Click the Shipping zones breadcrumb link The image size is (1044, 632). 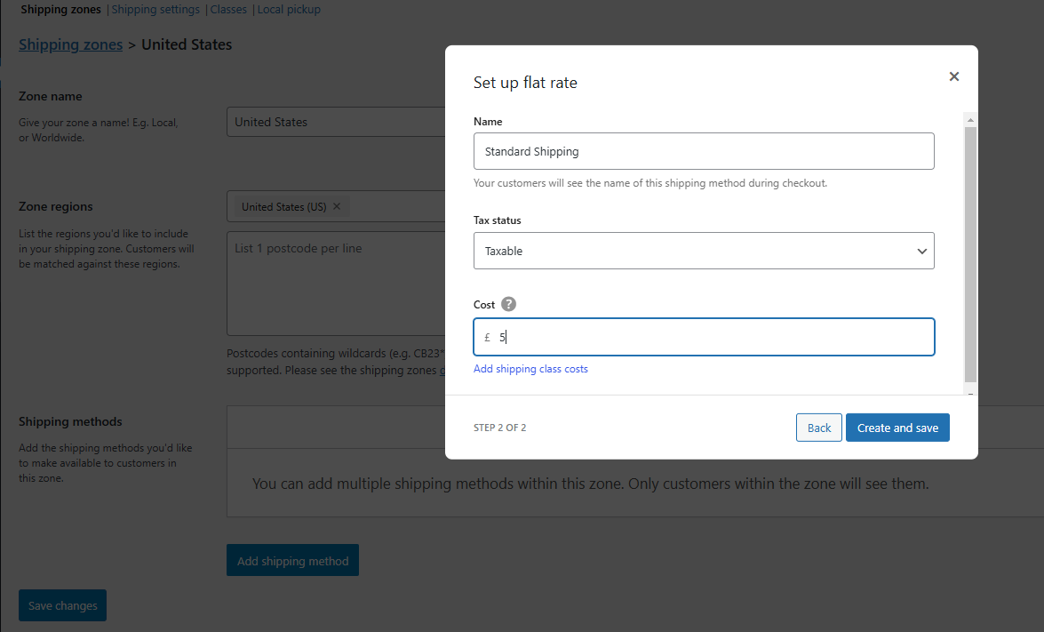(x=70, y=44)
